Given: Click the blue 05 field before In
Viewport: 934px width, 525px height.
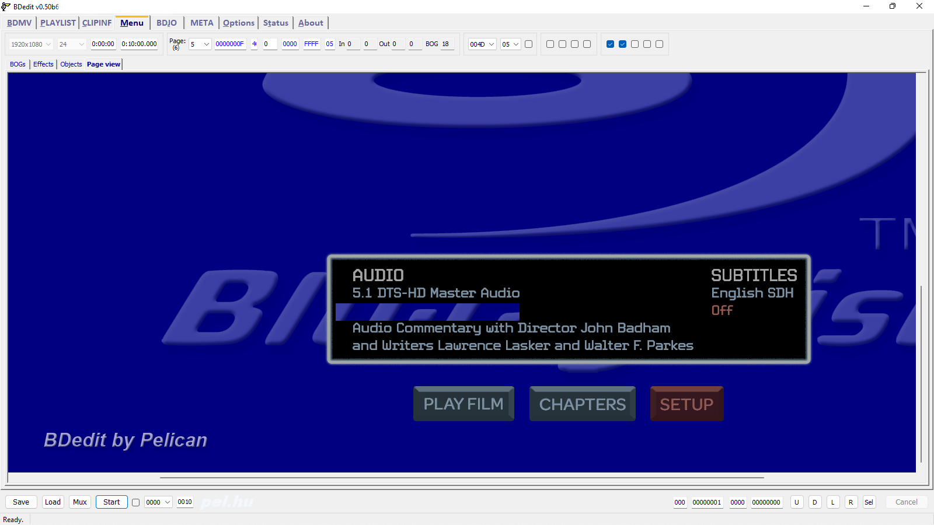Looking at the screenshot, I should [x=330, y=44].
